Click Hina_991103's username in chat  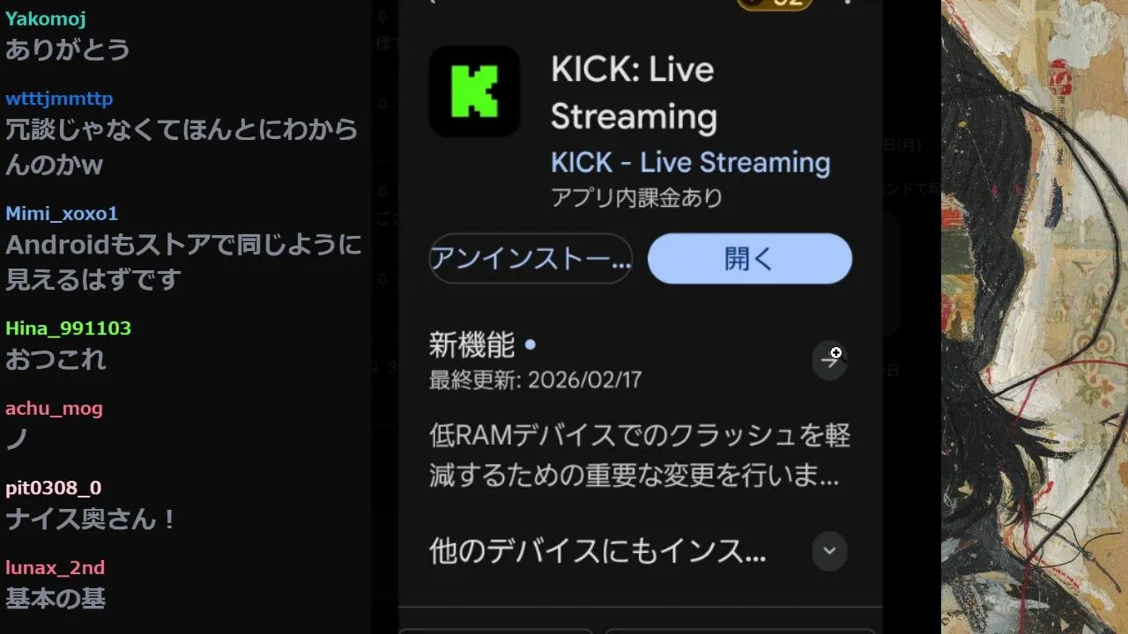point(68,328)
